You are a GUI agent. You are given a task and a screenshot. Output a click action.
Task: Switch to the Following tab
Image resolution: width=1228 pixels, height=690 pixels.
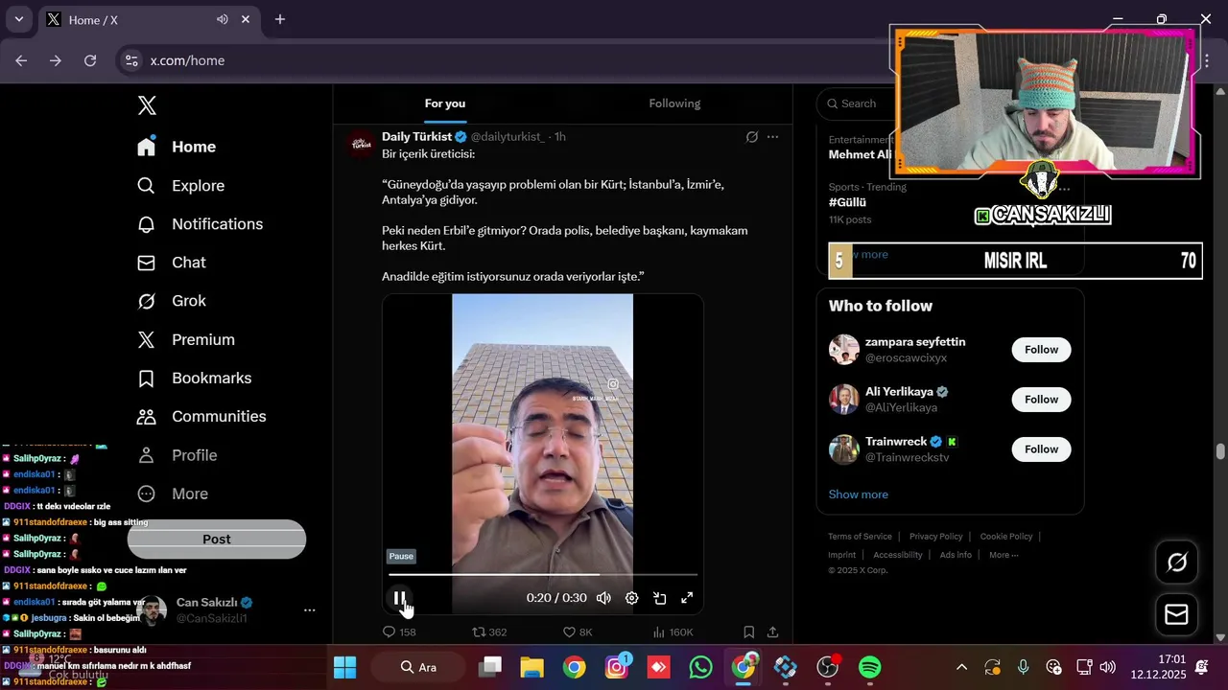[x=674, y=103]
